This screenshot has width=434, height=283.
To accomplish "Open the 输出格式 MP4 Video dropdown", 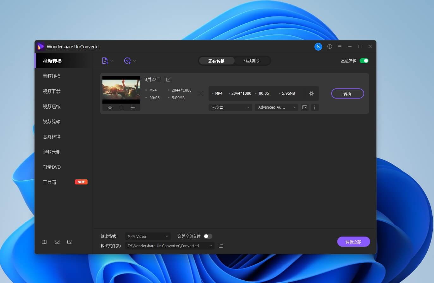I will pyautogui.click(x=147, y=236).
